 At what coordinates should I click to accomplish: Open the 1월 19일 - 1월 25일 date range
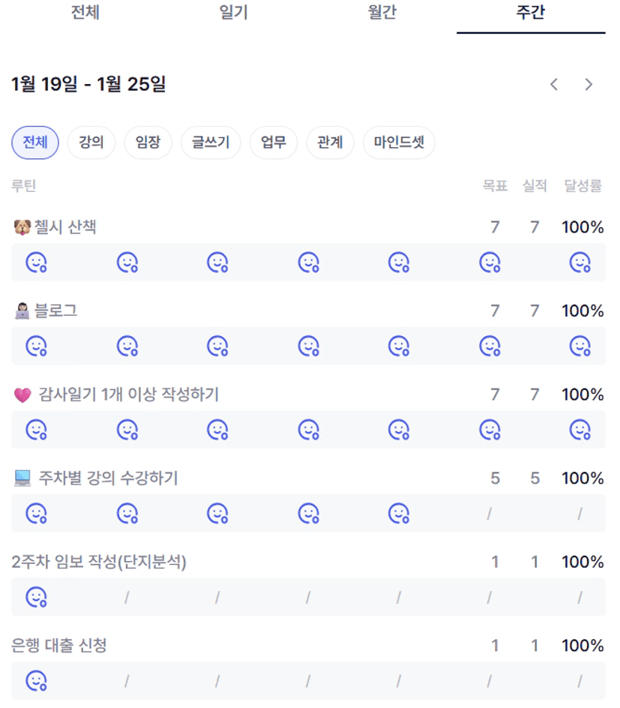coord(88,85)
